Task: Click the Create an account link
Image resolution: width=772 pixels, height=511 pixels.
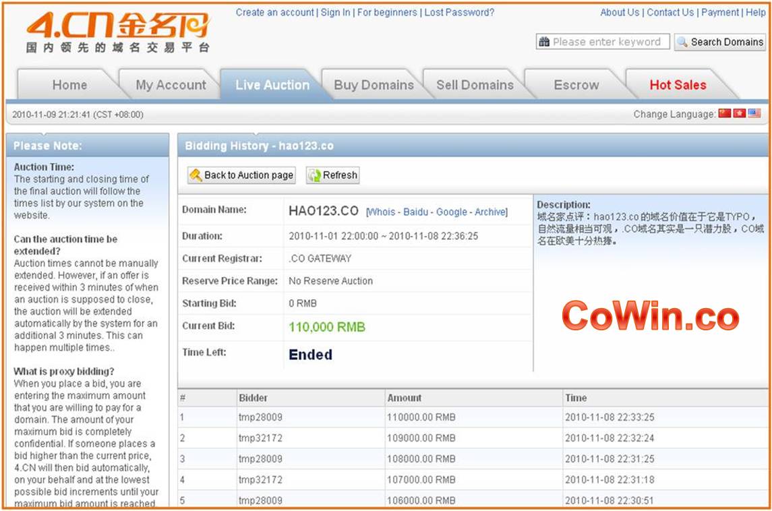Action: point(274,12)
